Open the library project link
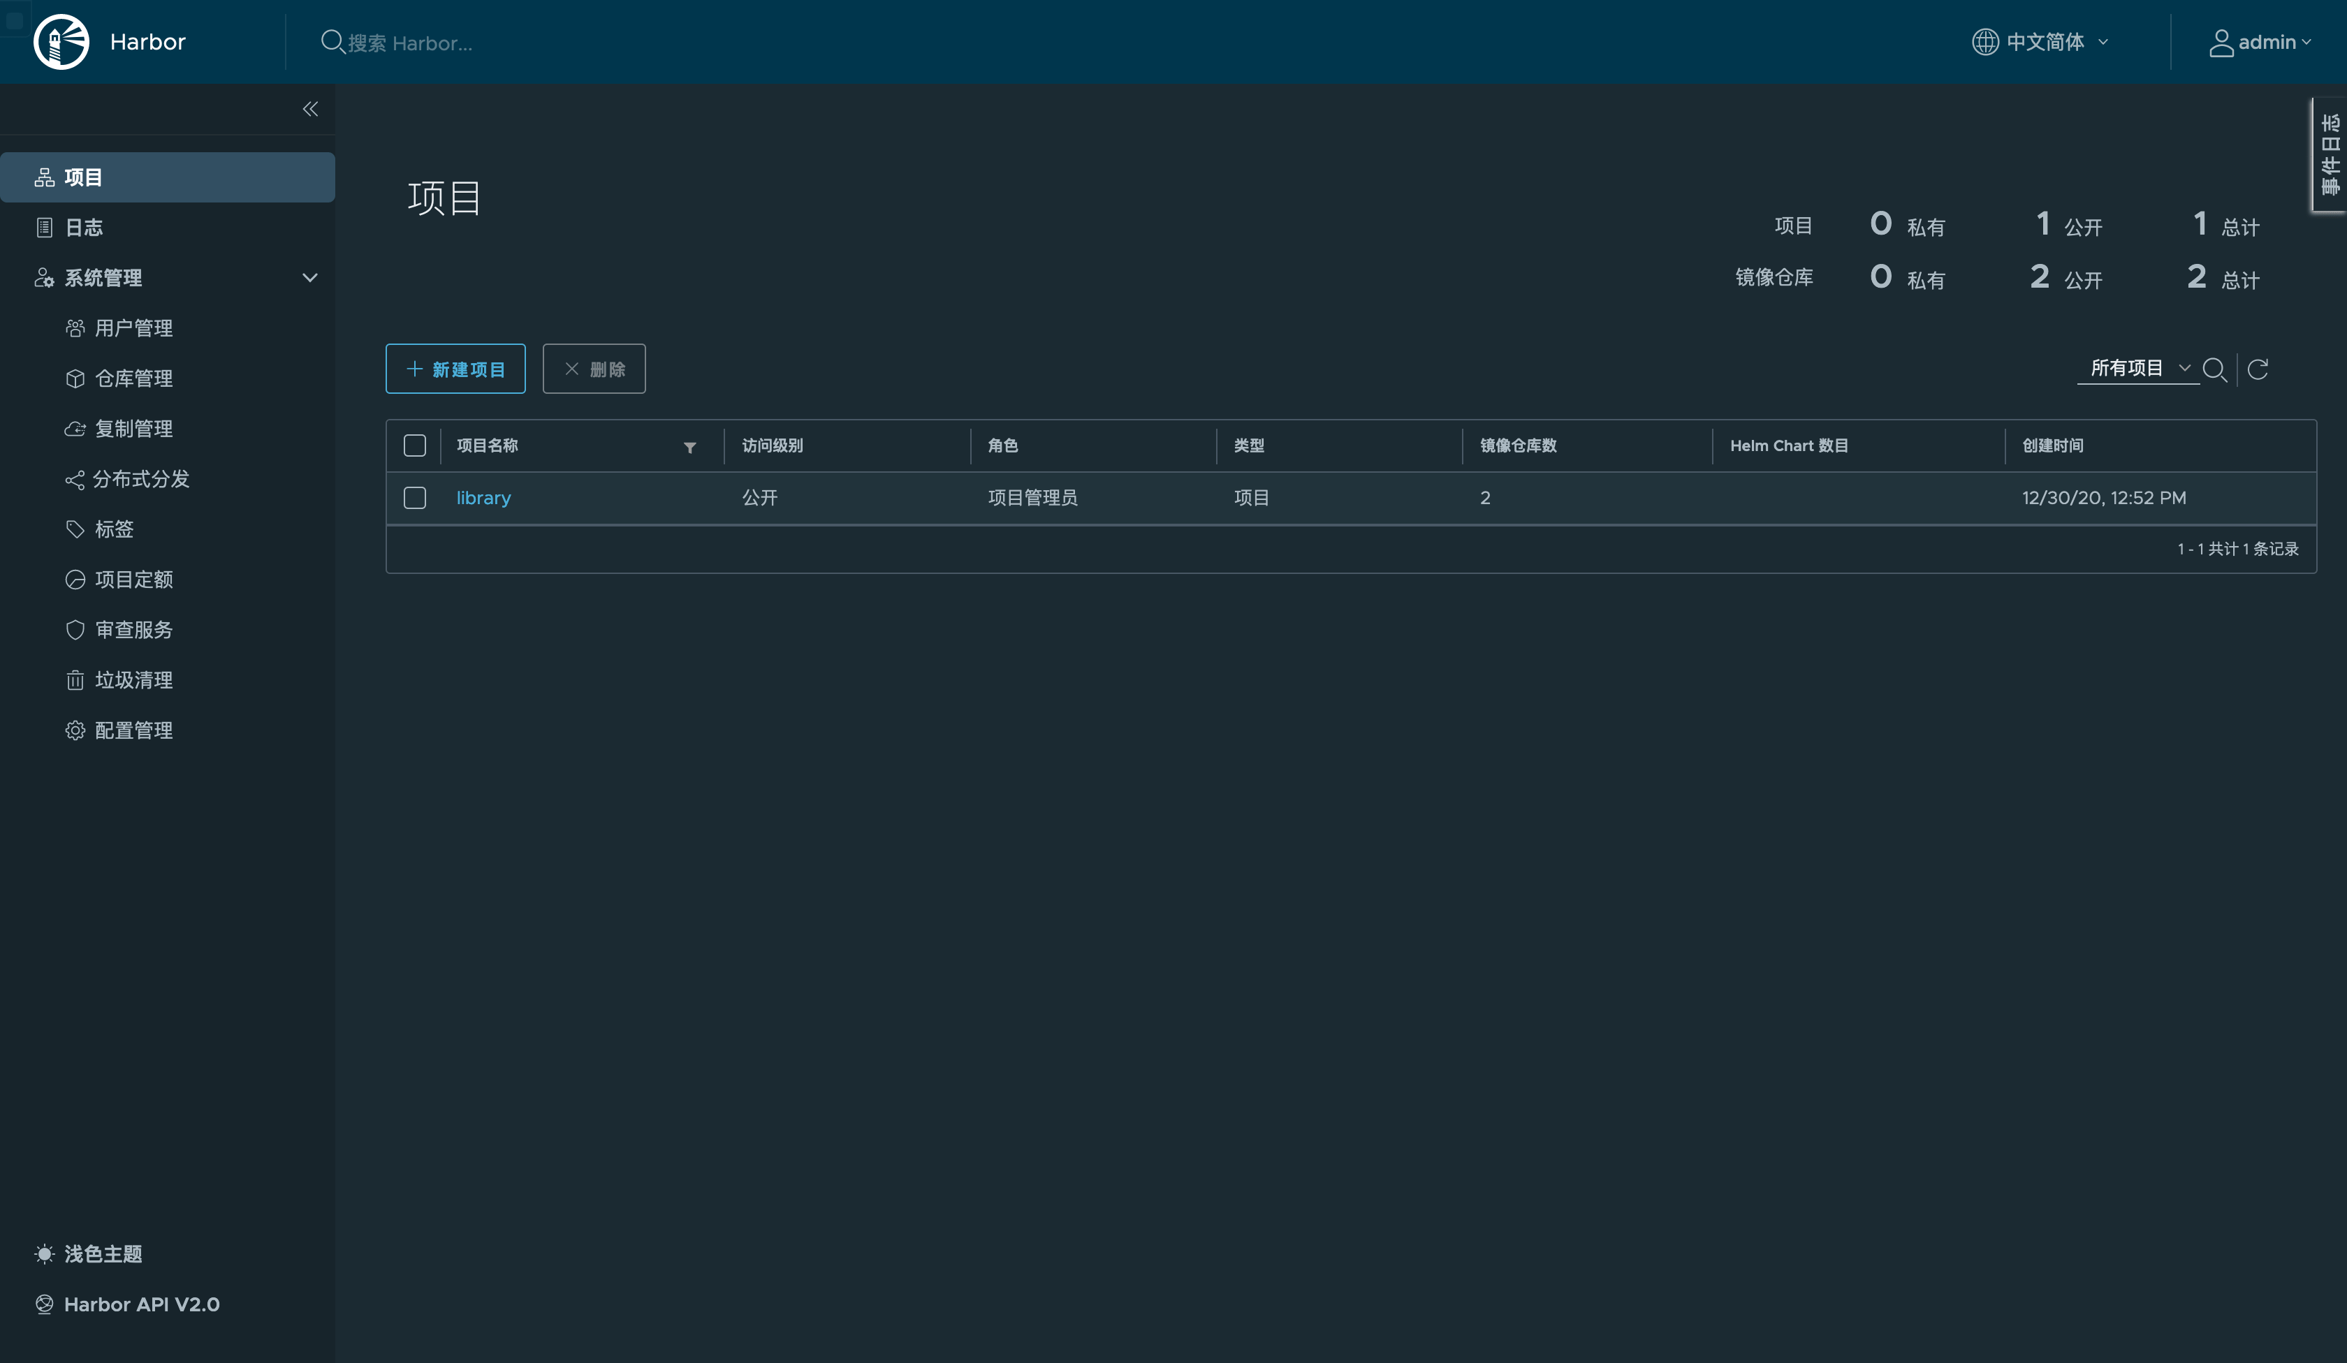Image resolution: width=2347 pixels, height=1363 pixels. tap(483, 498)
